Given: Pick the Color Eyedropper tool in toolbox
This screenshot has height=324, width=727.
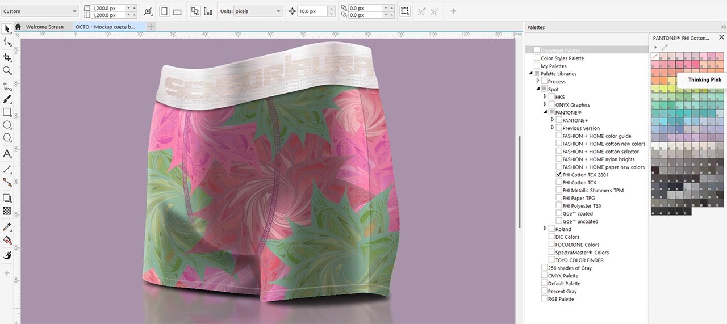Looking at the screenshot, I should click(7, 227).
